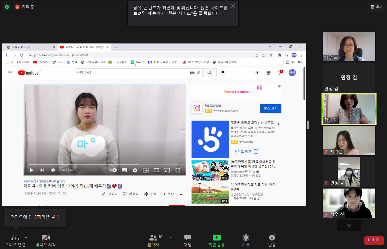387x249 pixels.
Task: Open the view layout menu at top right
Action: point(377,7)
